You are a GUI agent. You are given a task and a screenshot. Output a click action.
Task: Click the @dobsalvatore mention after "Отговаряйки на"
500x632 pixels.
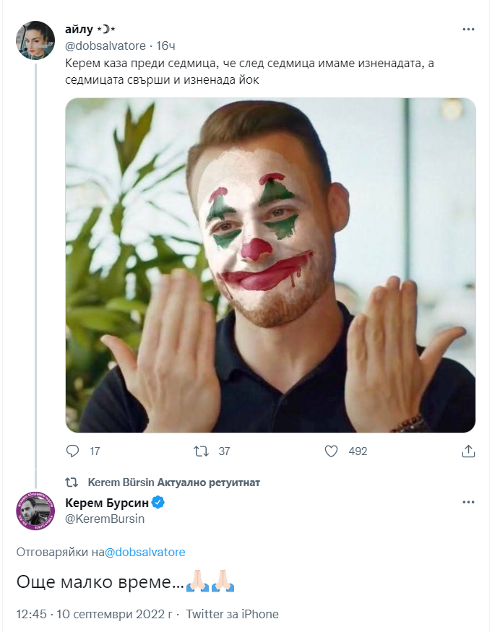(x=145, y=552)
